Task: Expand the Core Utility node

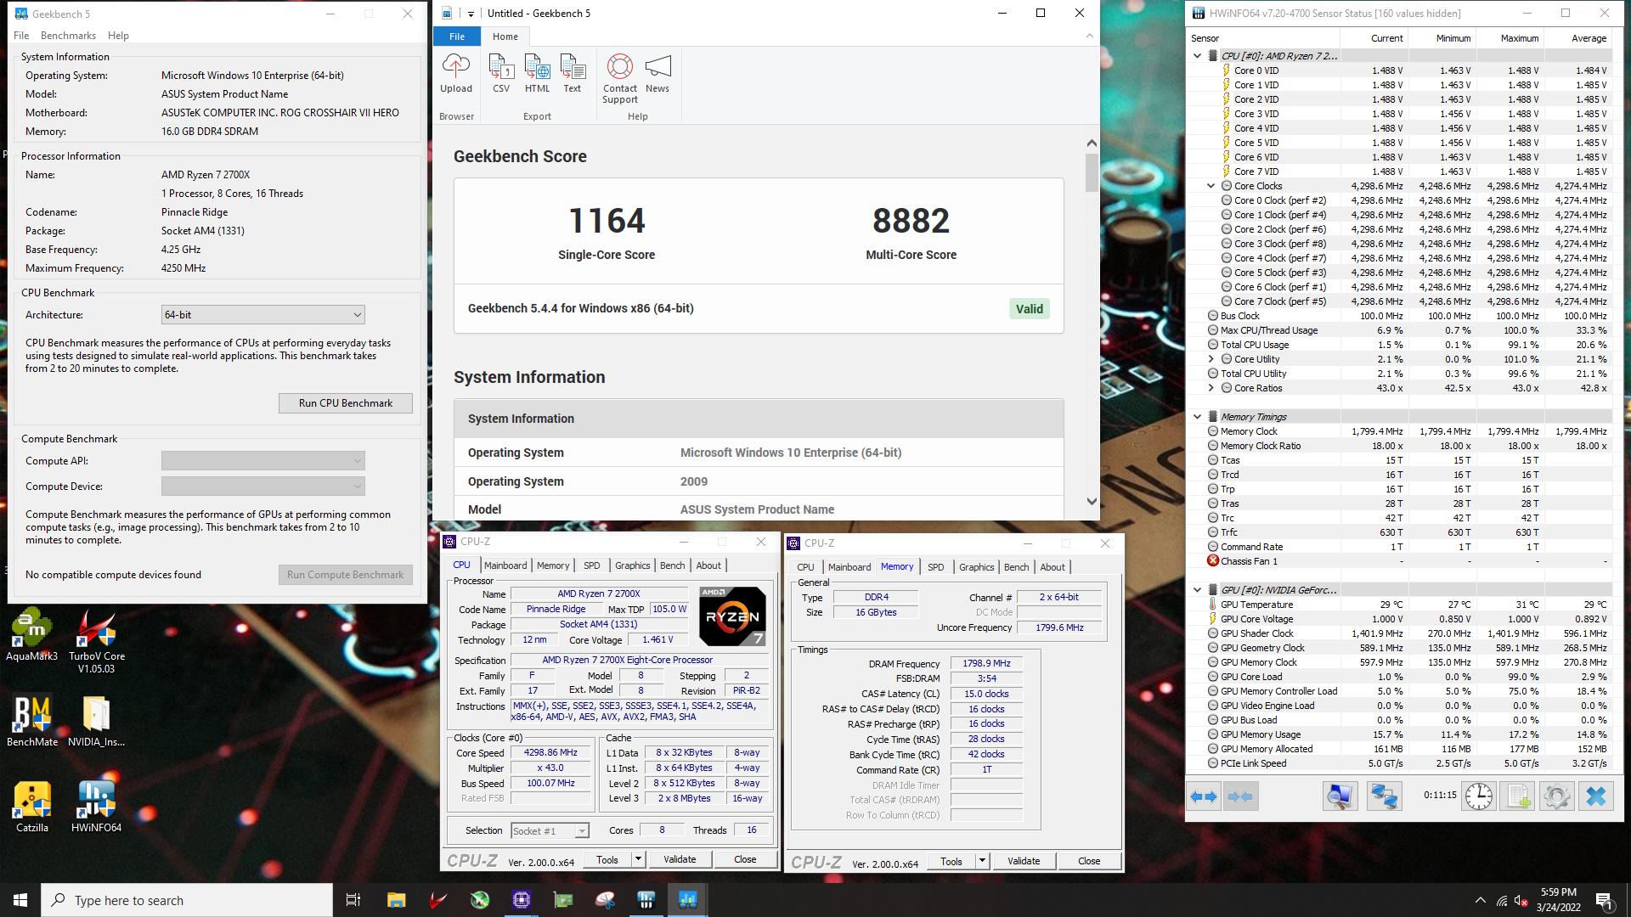Action: pyautogui.click(x=1211, y=359)
